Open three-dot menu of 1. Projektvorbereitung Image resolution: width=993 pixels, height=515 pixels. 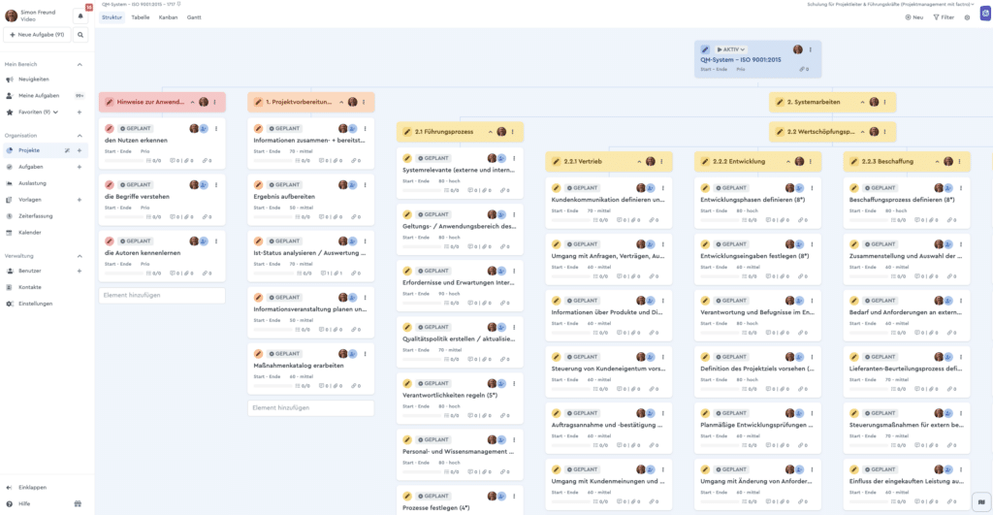(x=364, y=102)
